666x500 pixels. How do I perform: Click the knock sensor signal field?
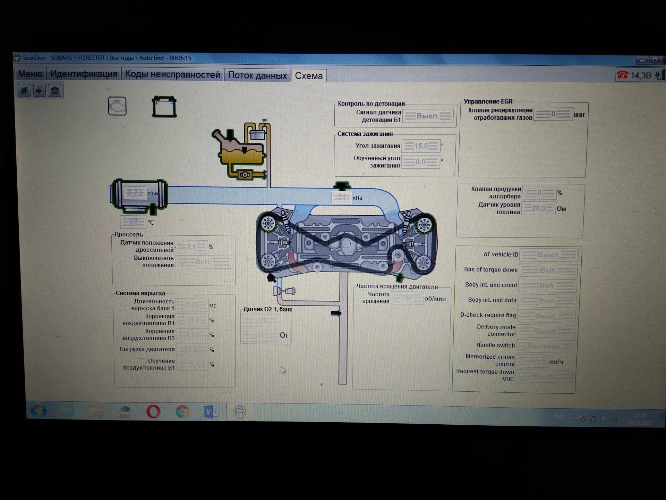428,116
